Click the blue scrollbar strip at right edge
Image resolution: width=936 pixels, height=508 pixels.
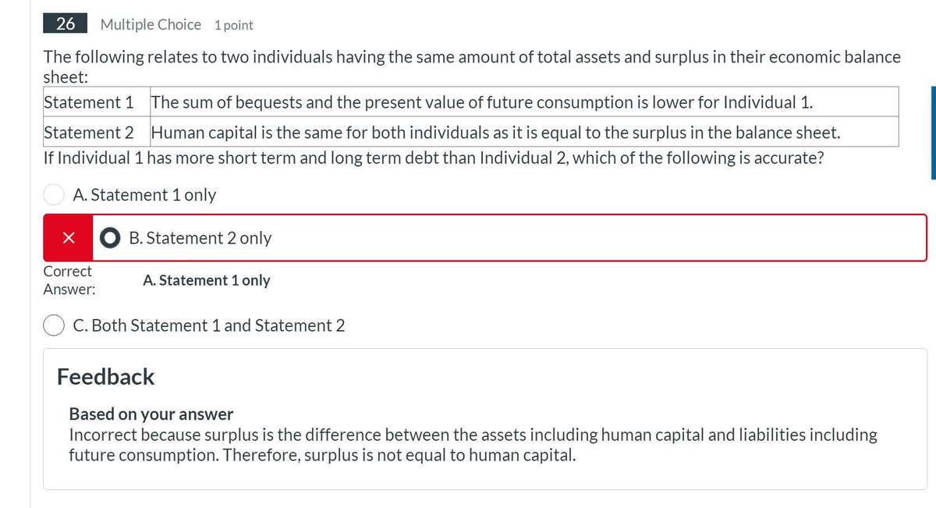(933, 133)
